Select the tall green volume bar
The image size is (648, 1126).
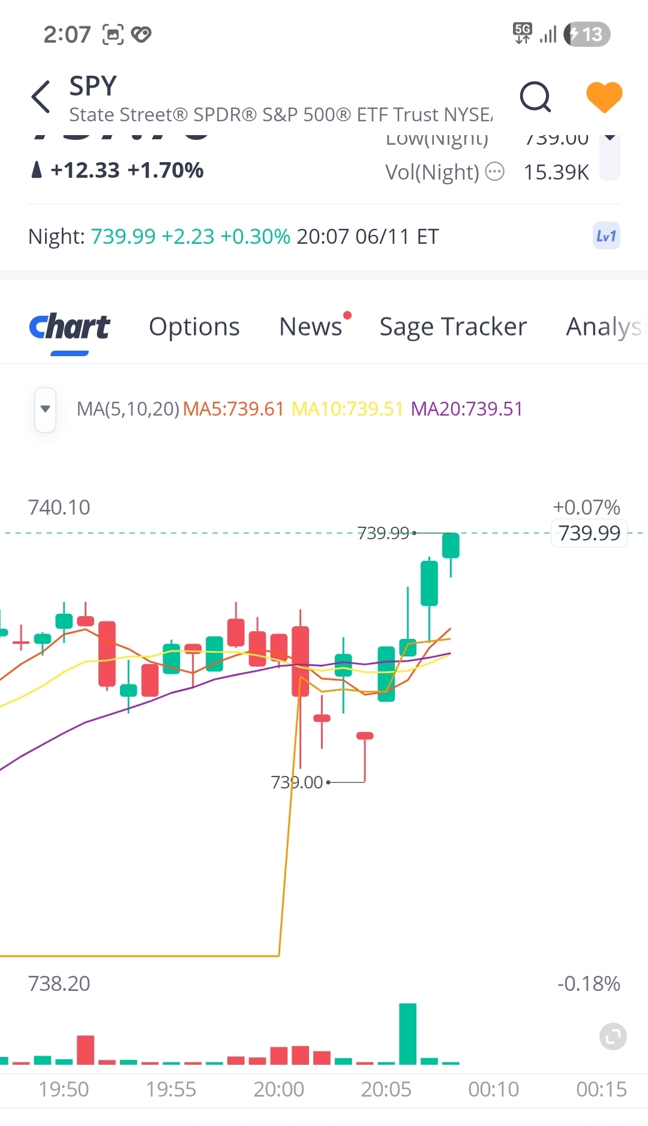point(408,1034)
